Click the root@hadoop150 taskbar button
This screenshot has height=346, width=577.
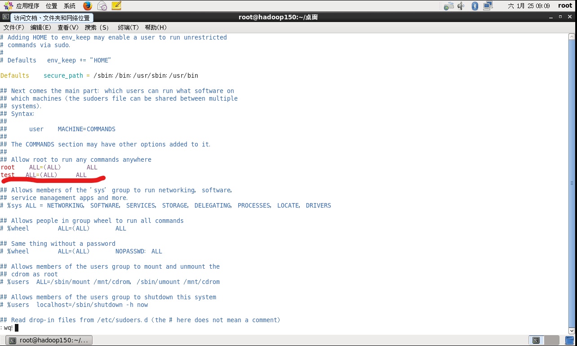(49, 340)
